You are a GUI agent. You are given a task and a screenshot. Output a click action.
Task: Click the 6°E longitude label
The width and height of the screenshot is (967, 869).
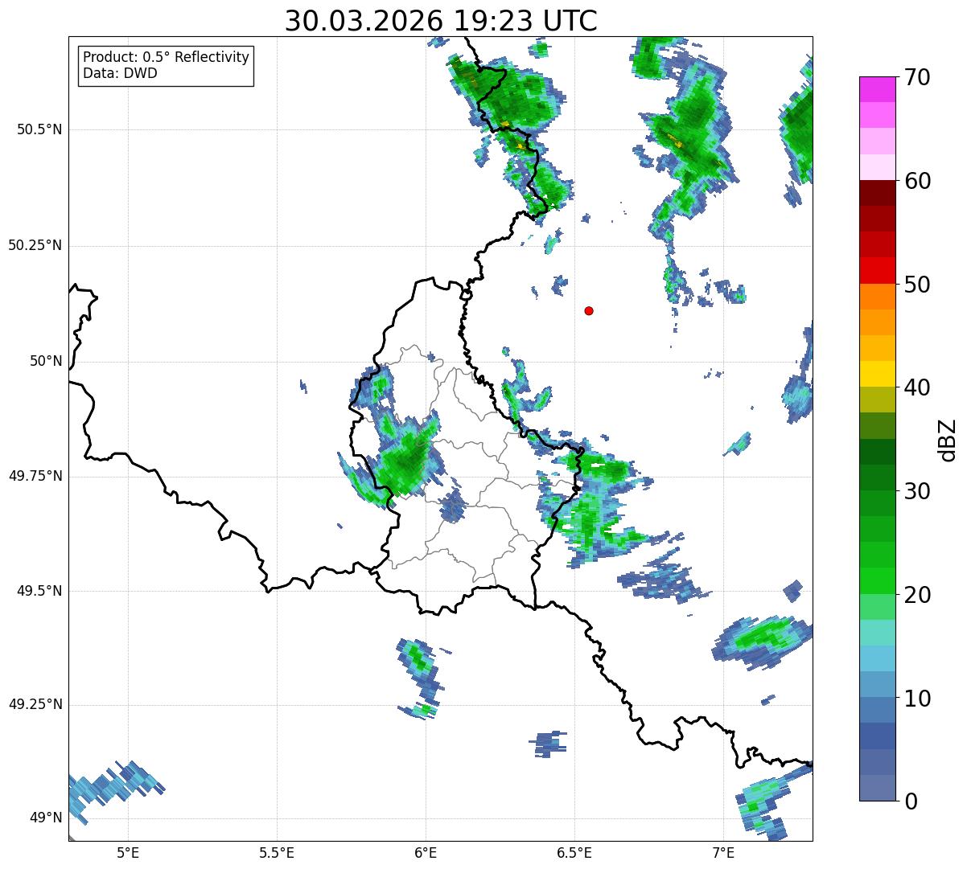click(x=426, y=852)
